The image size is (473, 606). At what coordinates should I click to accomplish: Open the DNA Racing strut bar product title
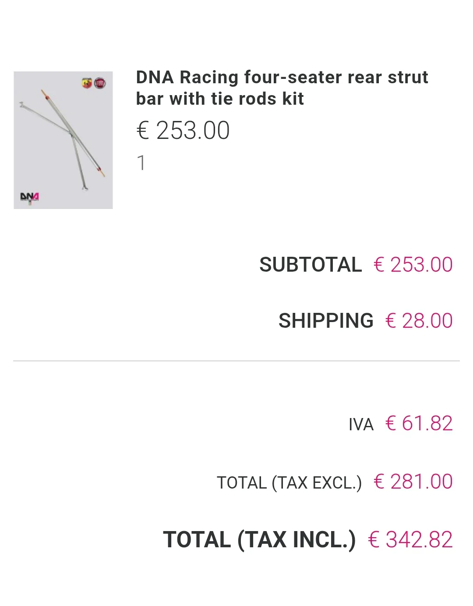pyautogui.click(x=282, y=88)
